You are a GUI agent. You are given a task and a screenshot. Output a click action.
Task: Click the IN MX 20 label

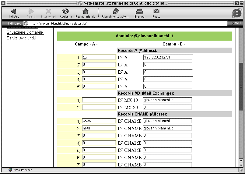[x=128, y=108]
